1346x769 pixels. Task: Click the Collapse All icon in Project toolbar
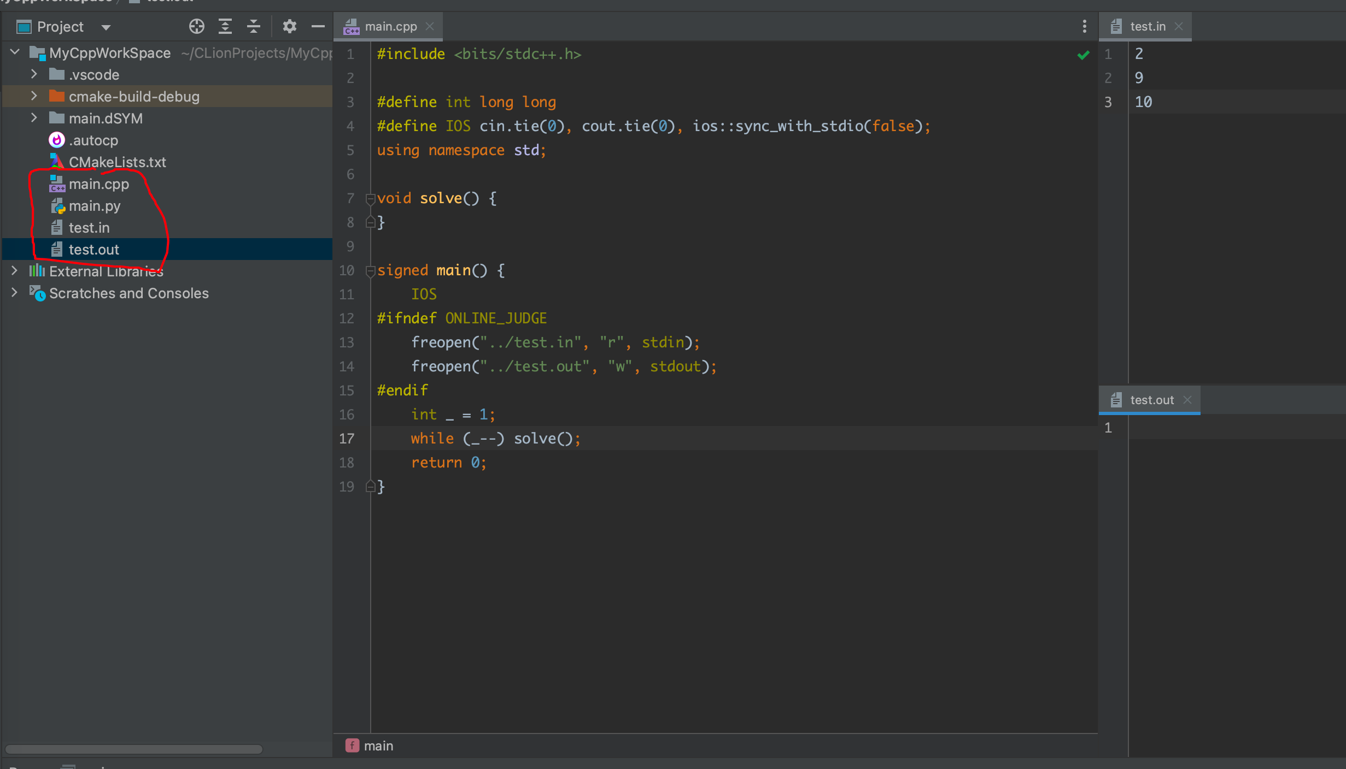tap(253, 26)
